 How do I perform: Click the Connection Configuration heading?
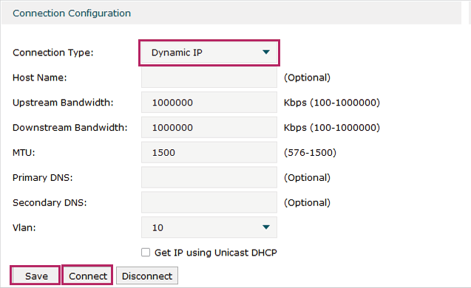(x=72, y=13)
